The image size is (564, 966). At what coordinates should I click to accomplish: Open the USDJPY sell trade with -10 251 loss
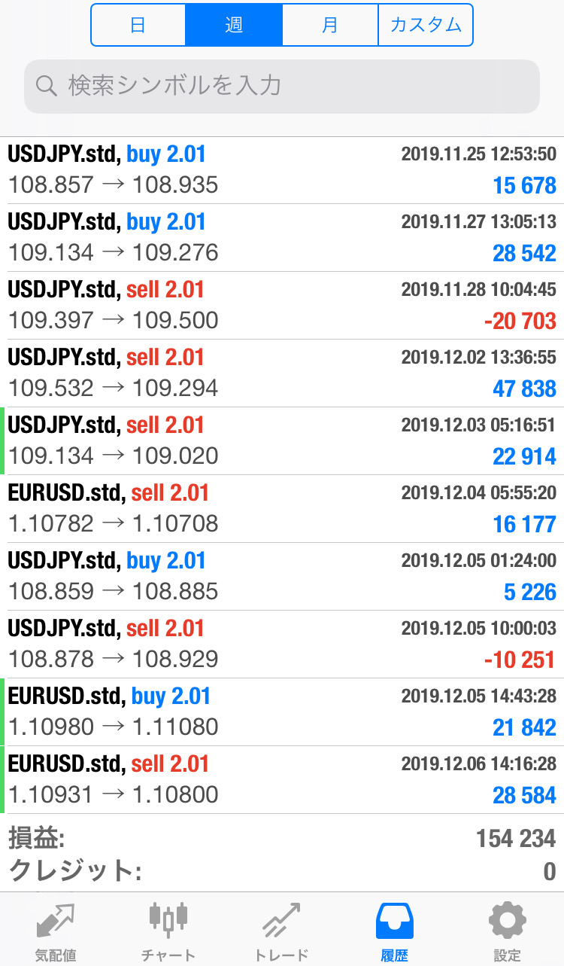tap(282, 645)
